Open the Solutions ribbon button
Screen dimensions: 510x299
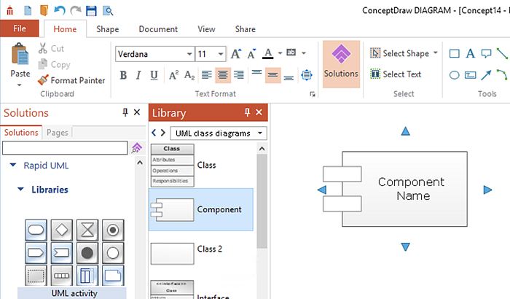[x=341, y=64]
